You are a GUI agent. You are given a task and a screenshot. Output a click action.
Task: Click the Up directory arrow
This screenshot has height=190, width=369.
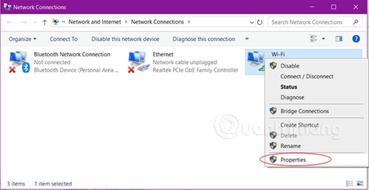coord(45,22)
